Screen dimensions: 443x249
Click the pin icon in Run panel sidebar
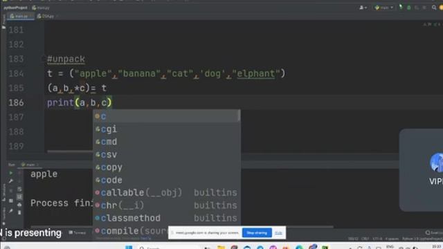click(x=11, y=211)
